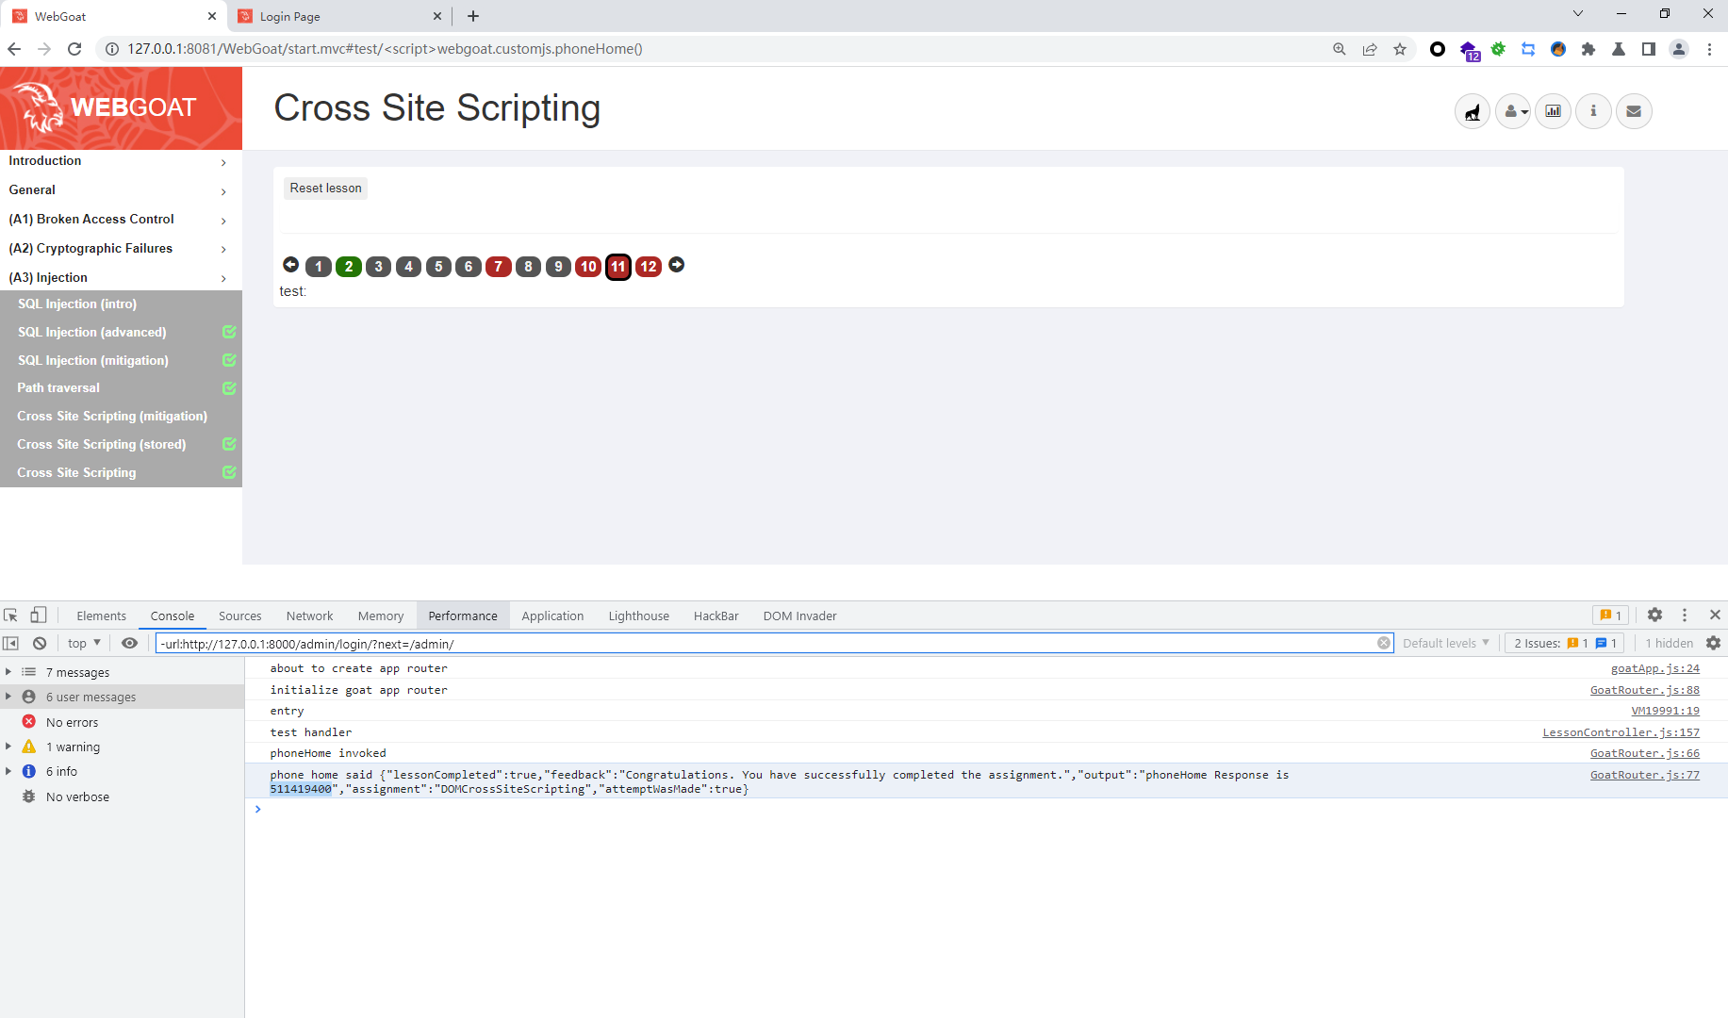Jump to lesson page 7
The image size is (1728, 1018).
pyautogui.click(x=498, y=267)
